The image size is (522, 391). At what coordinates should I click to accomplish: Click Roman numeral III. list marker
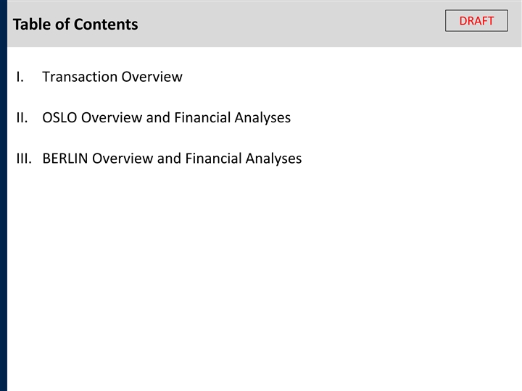click(x=24, y=158)
